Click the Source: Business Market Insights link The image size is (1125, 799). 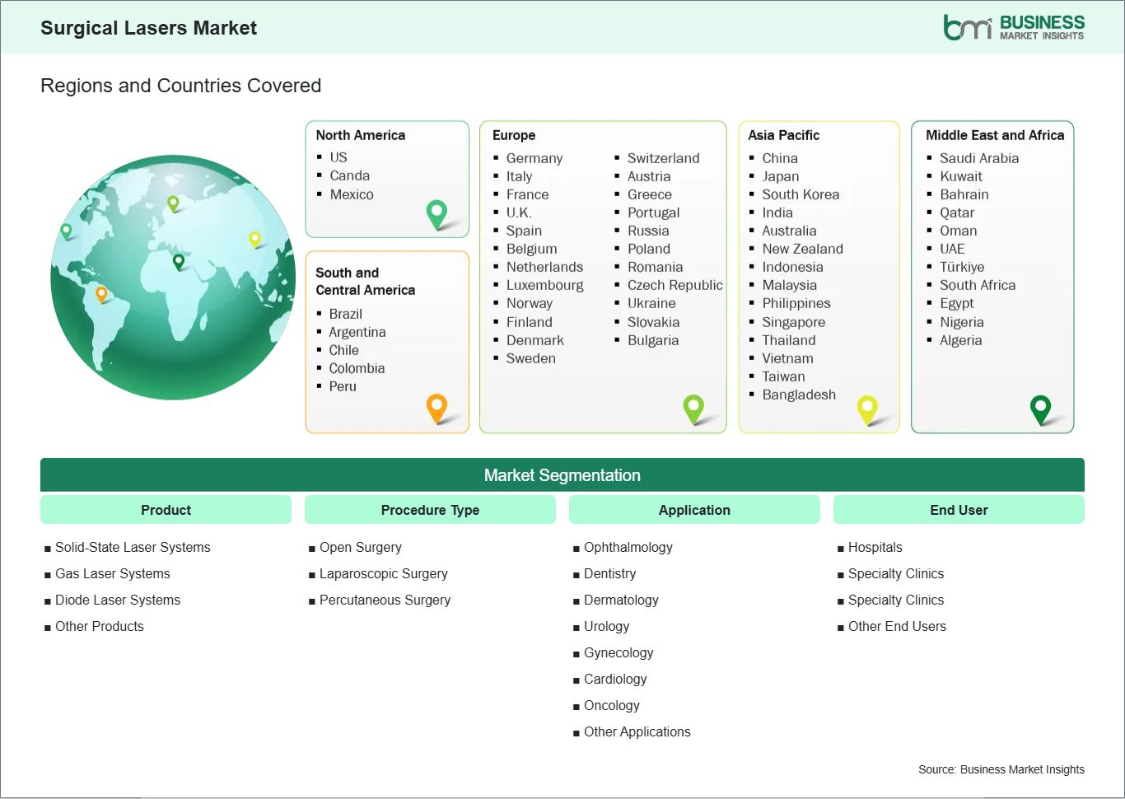tap(1001, 769)
